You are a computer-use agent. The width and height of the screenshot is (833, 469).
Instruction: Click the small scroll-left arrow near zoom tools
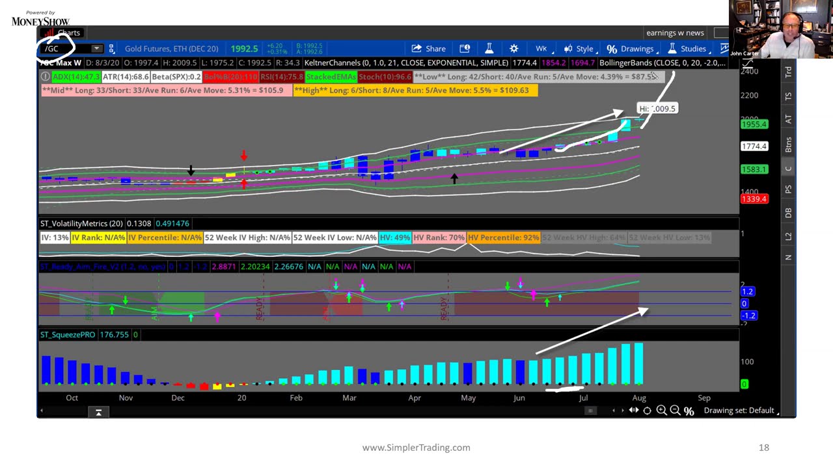[613, 410]
